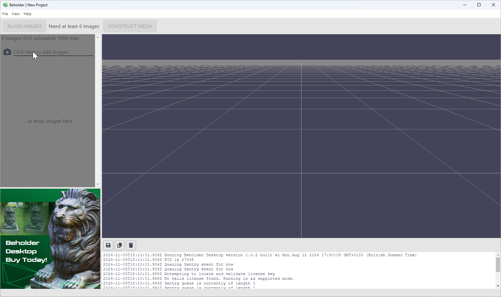Image resolution: width=501 pixels, height=297 pixels.
Task: Click 'Sentry queue is currently of length 0' line
Action: [179, 283]
